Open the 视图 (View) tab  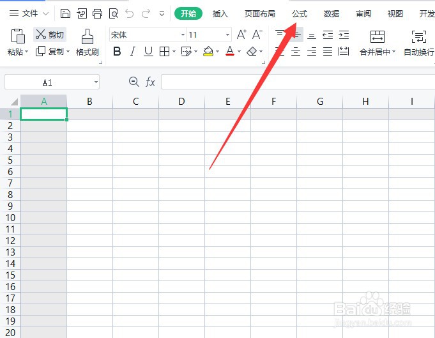[395, 13]
